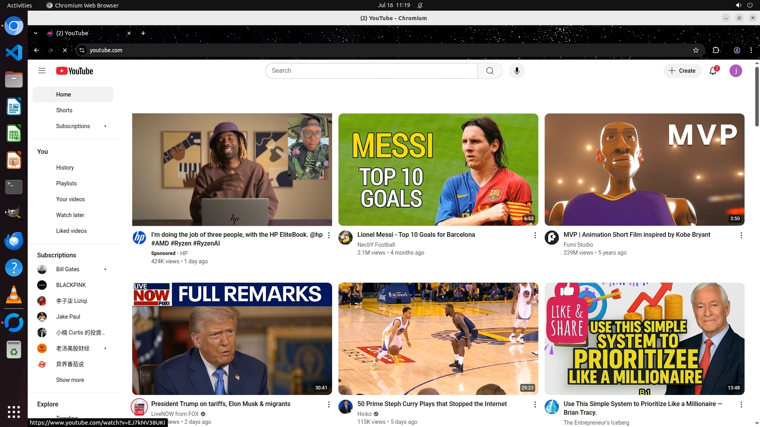Open the notifications bell
This screenshot has height=427, width=760.
[x=713, y=71]
